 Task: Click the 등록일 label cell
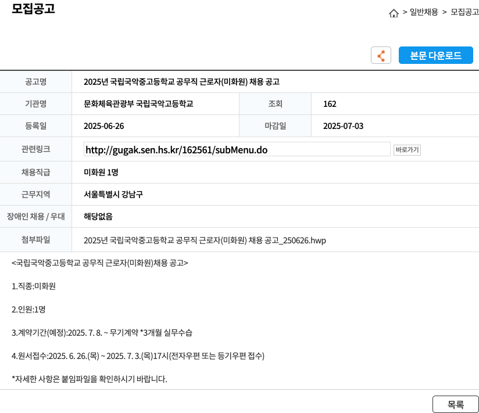(35, 126)
